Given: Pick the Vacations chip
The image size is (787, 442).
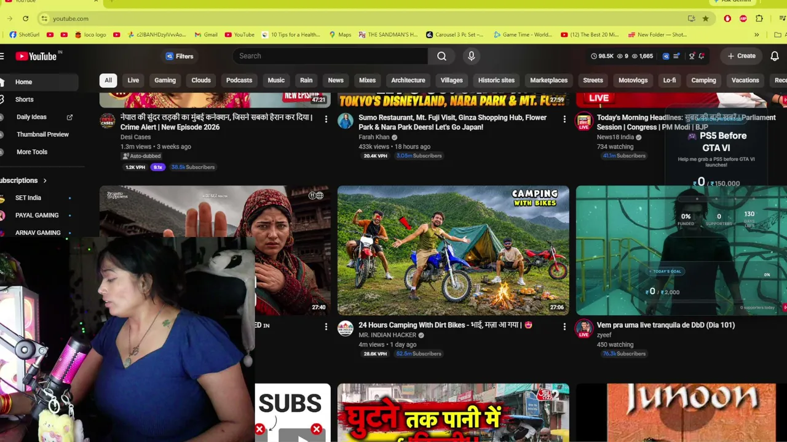Looking at the screenshot, I should click(745, 80).
